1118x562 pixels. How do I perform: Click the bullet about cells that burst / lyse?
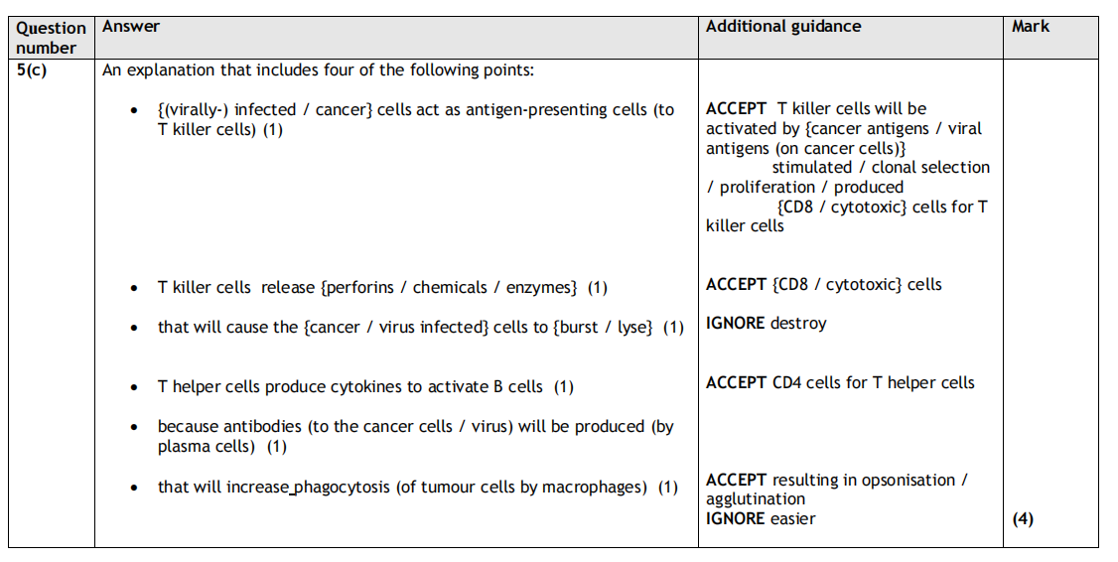pos(420,328)
